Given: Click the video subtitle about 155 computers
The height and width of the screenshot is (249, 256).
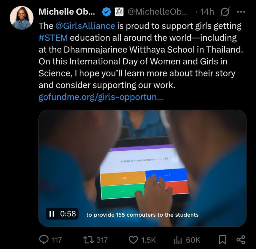Looking at the screenshot, I should (142, 215).
